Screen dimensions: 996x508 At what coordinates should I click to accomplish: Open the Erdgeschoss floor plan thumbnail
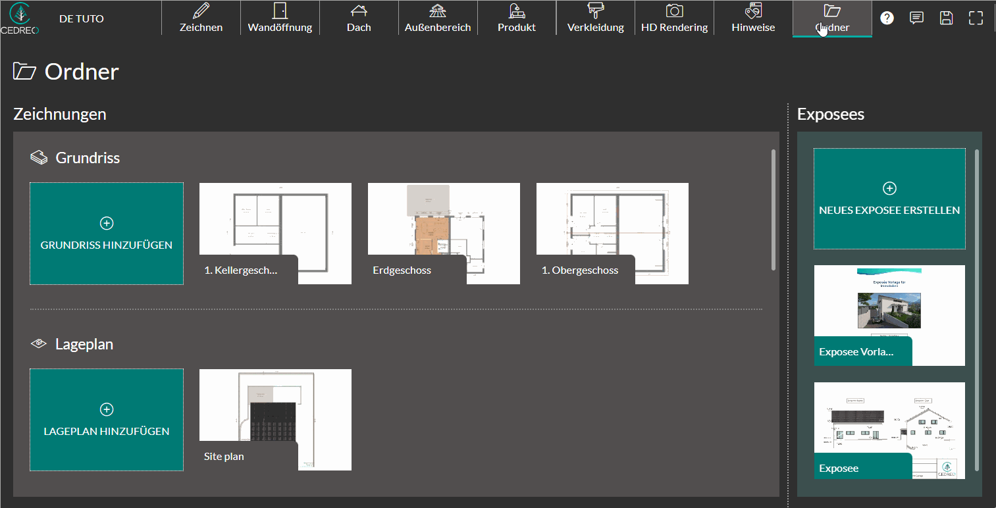click(x=444, y=234)
